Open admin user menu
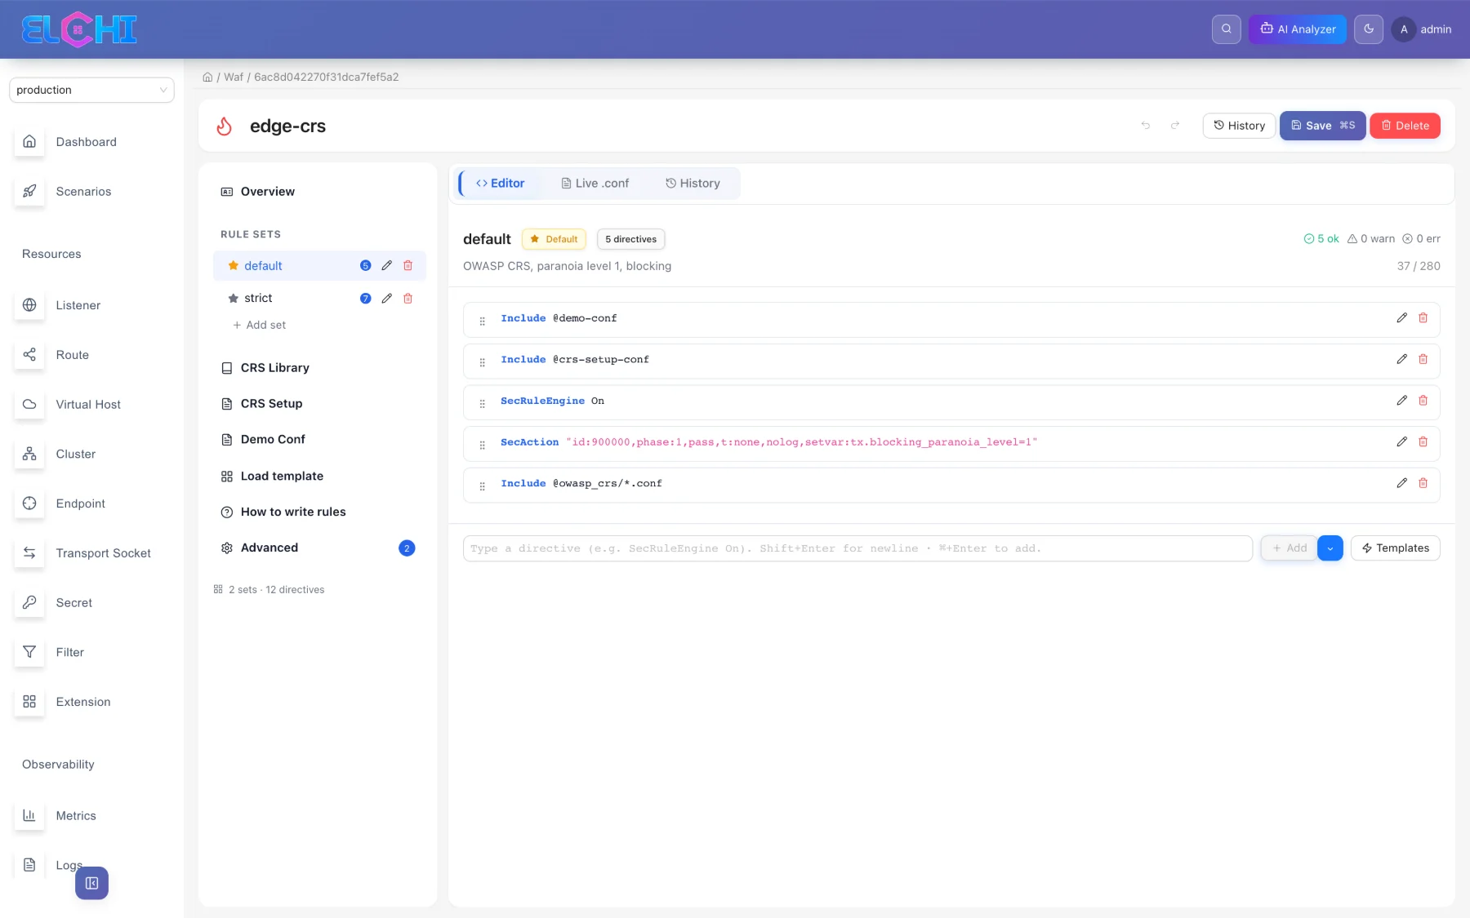This screenshot has width=1470, height=918. point(1421,29)
